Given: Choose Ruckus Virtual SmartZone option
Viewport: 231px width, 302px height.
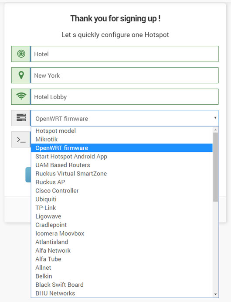Looking at the screenshot, I should [x=122, y=174].
